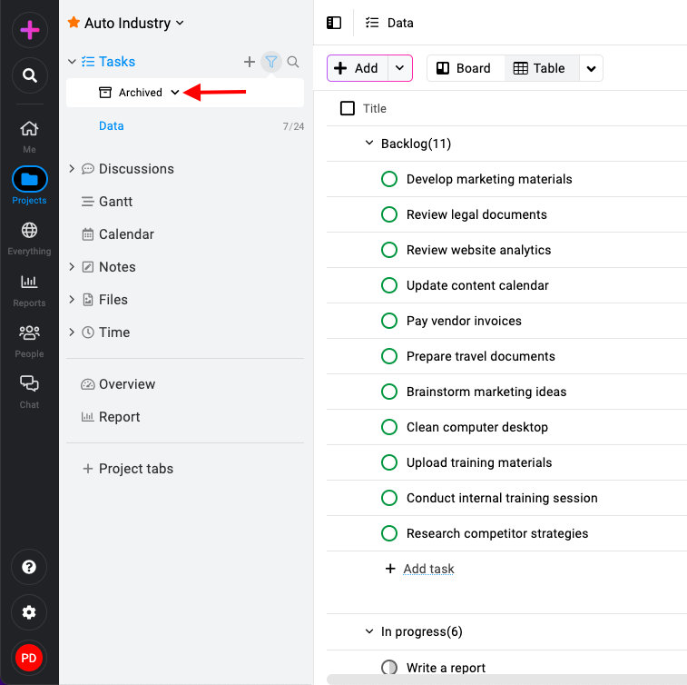
Task: Open the Reports chart section
Action: click(x=29, y=291)
